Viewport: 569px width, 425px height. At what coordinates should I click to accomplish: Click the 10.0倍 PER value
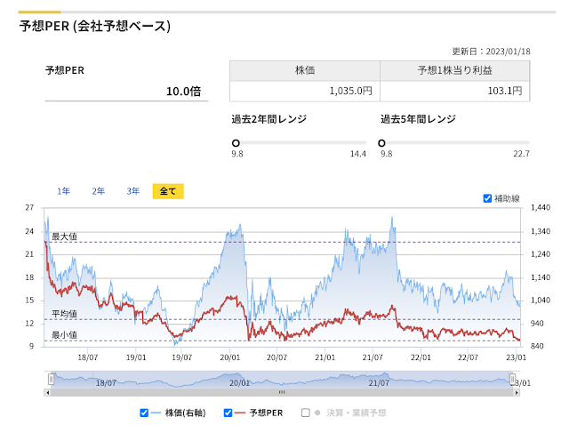tap(183, 91)
